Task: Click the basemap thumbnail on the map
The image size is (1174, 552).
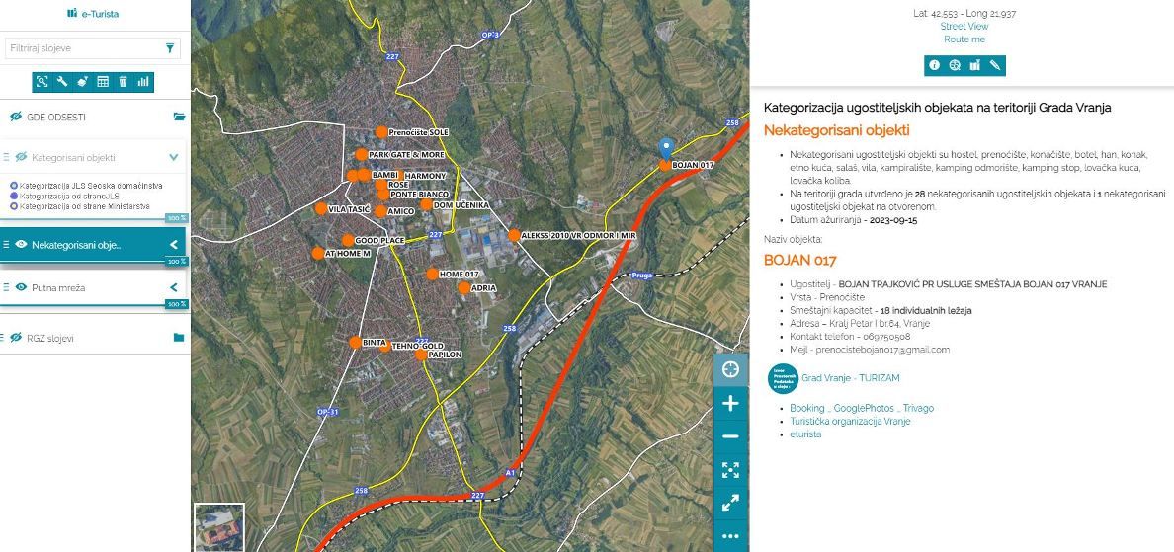Action: pos(219,527)
